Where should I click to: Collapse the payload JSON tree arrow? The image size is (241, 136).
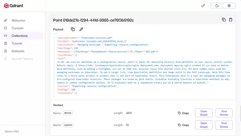[54, 34]
